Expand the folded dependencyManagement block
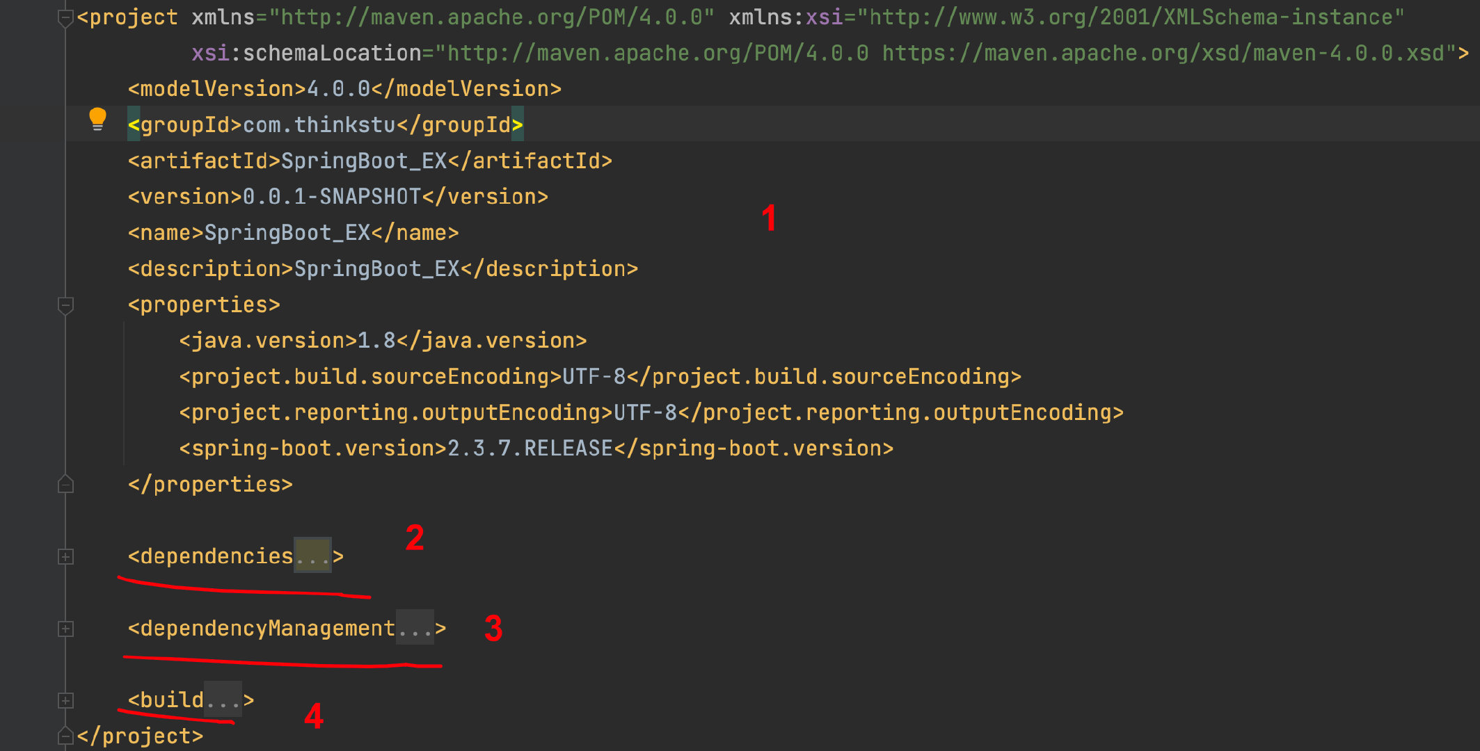This screenshot has width=1480, height=751. 65,629
